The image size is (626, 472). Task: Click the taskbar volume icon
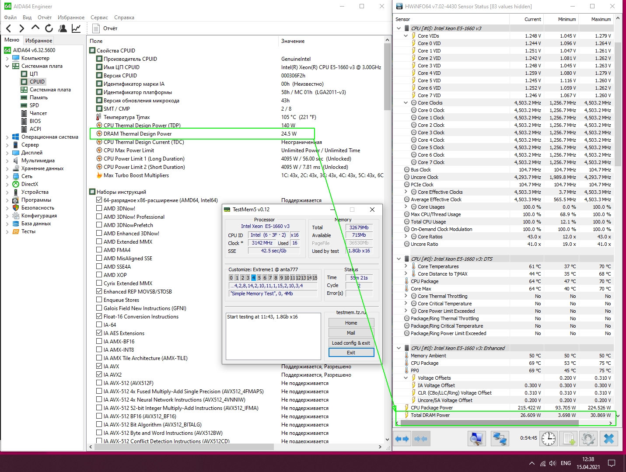553,463
